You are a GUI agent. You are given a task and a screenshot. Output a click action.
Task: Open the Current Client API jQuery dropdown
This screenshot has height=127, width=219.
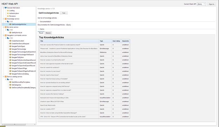tap(201, 4)
